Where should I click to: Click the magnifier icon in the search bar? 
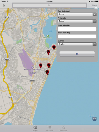click(x=49, y=5)
